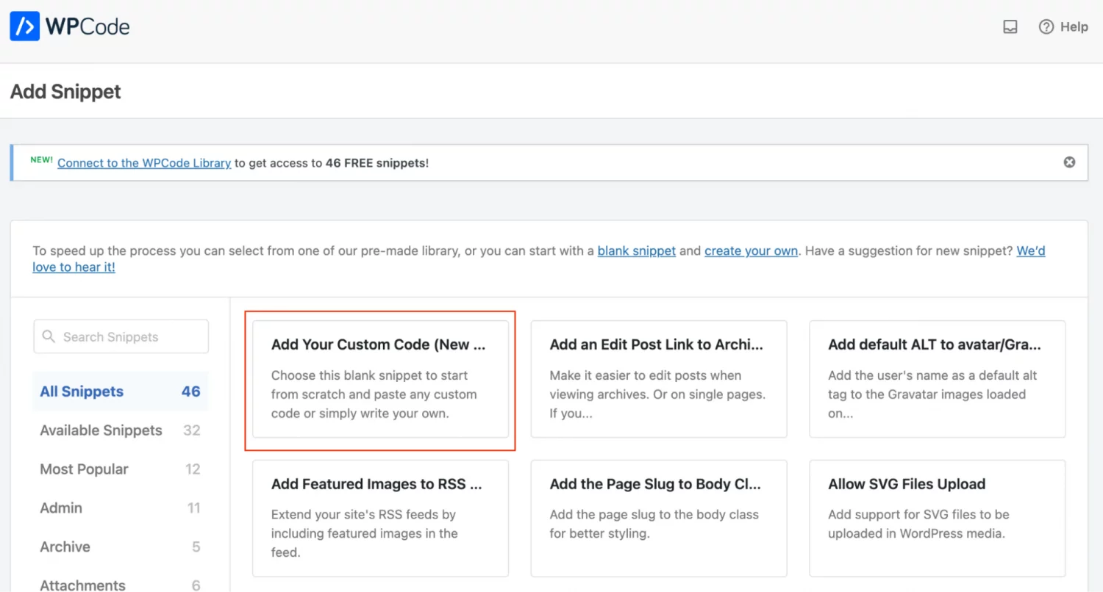Click the Search Snippets field

(121, 336)
